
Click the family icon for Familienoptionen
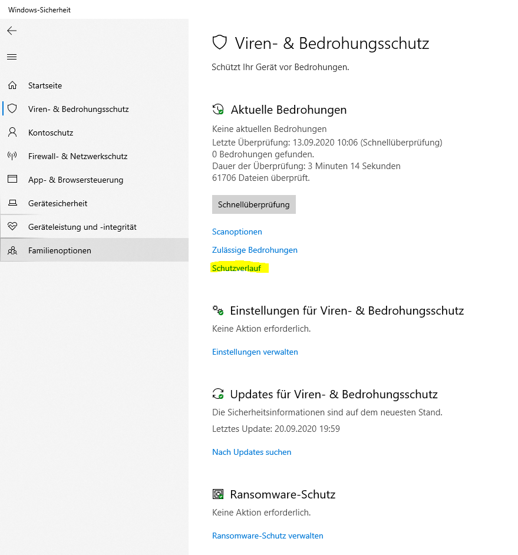point(12,250)
